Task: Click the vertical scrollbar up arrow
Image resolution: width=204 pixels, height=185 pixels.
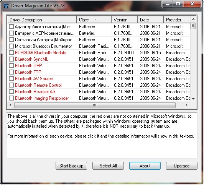Action: 193,19
